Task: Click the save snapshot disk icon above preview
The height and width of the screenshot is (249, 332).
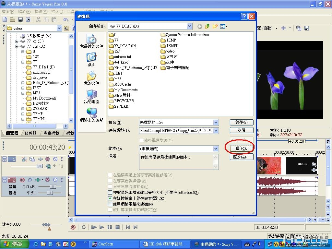Action: point(307,28)
